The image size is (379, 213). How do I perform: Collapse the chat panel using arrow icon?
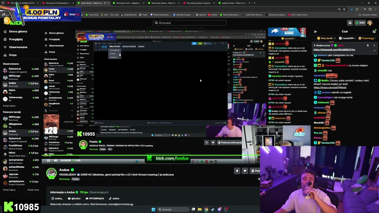[315, 31]
